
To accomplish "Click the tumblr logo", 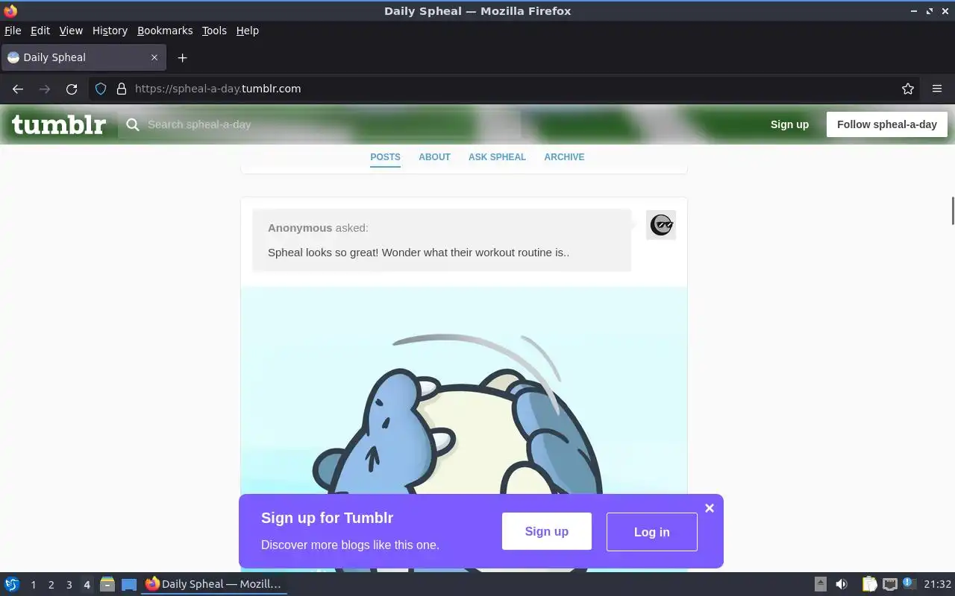I will [x=59, y=124].
